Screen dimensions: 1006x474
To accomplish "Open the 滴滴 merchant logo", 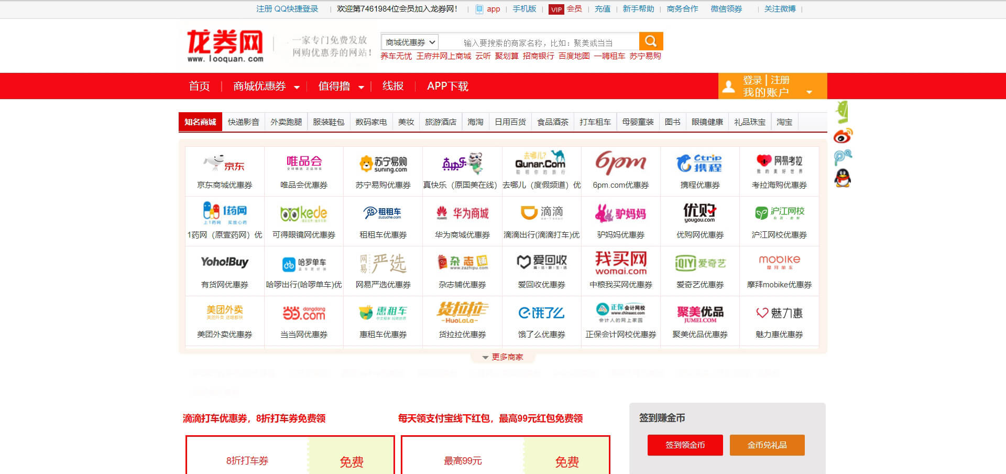I will click(541, 212).
